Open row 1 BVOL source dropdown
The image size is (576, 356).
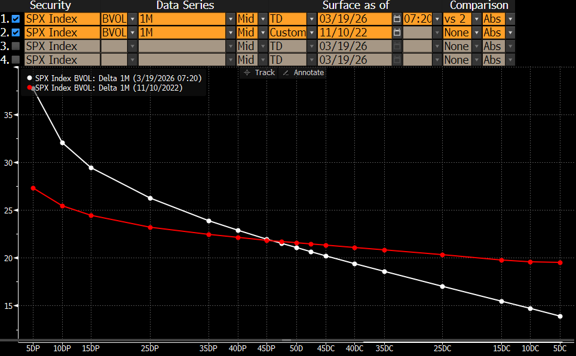pyautogui.click(x=132, y=18)
